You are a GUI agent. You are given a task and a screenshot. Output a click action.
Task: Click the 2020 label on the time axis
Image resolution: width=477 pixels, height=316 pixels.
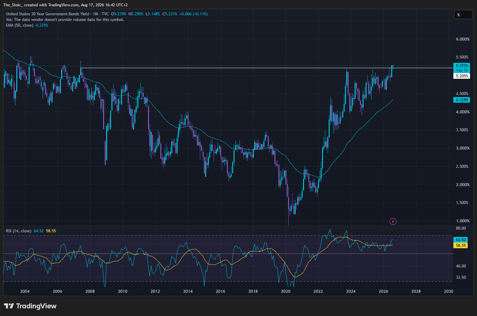(286, 291)
